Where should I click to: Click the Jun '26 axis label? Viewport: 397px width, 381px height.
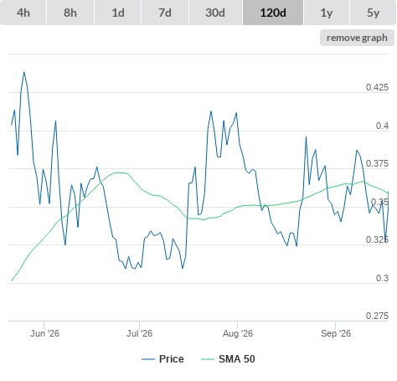pyautogui.click(x=44, y=333)
